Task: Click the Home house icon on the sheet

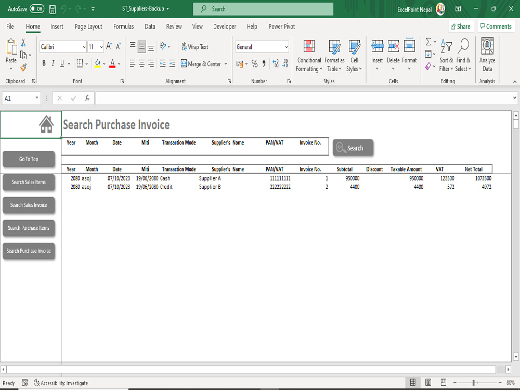Action: [x=46, y=124]
